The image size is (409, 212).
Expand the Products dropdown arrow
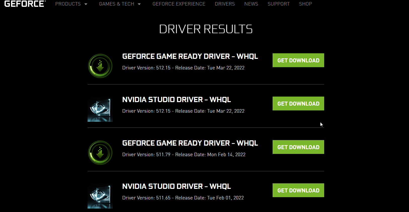point(86,4)
